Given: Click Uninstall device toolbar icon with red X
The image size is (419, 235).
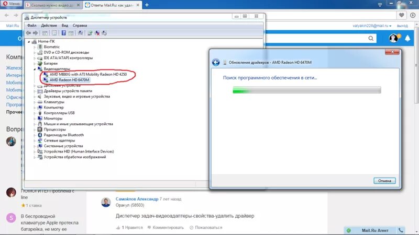Looking at the screenshot, I should pyautogui.click(x=97, y=33).
